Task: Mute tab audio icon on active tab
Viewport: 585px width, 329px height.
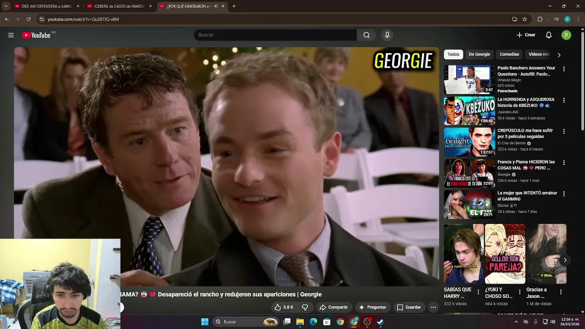Action: coord(216,6)
